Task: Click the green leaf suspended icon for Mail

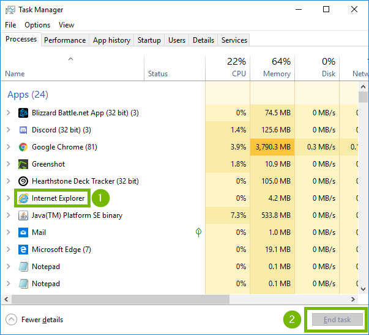Action: pyautogui.click(x=198, y=232)
